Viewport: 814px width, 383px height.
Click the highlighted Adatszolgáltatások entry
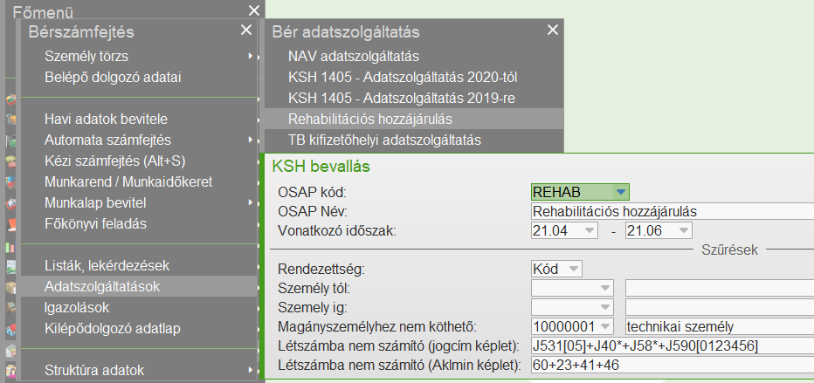click(138, 287)
